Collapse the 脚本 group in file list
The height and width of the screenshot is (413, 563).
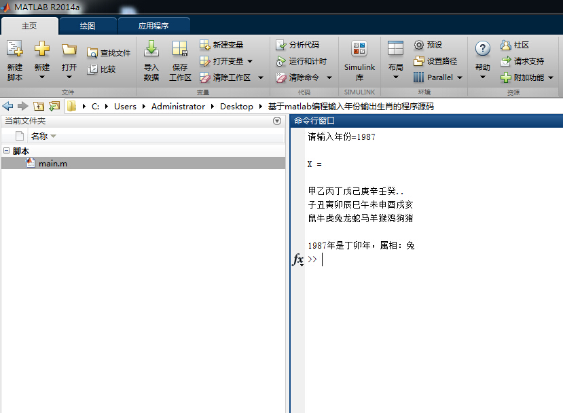click(x=7, y=151)
